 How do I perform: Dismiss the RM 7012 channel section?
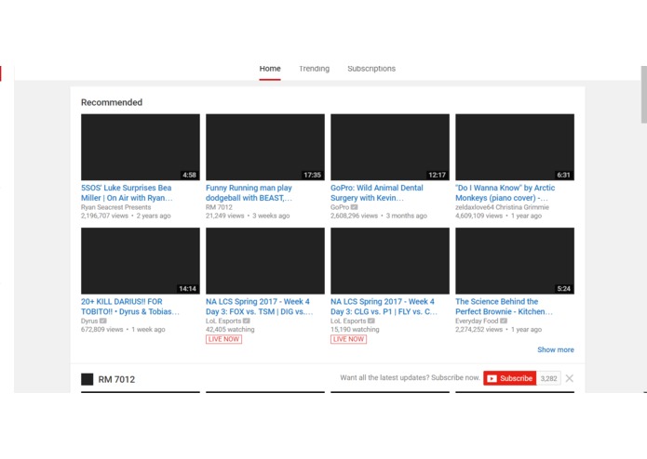point(570,378)
